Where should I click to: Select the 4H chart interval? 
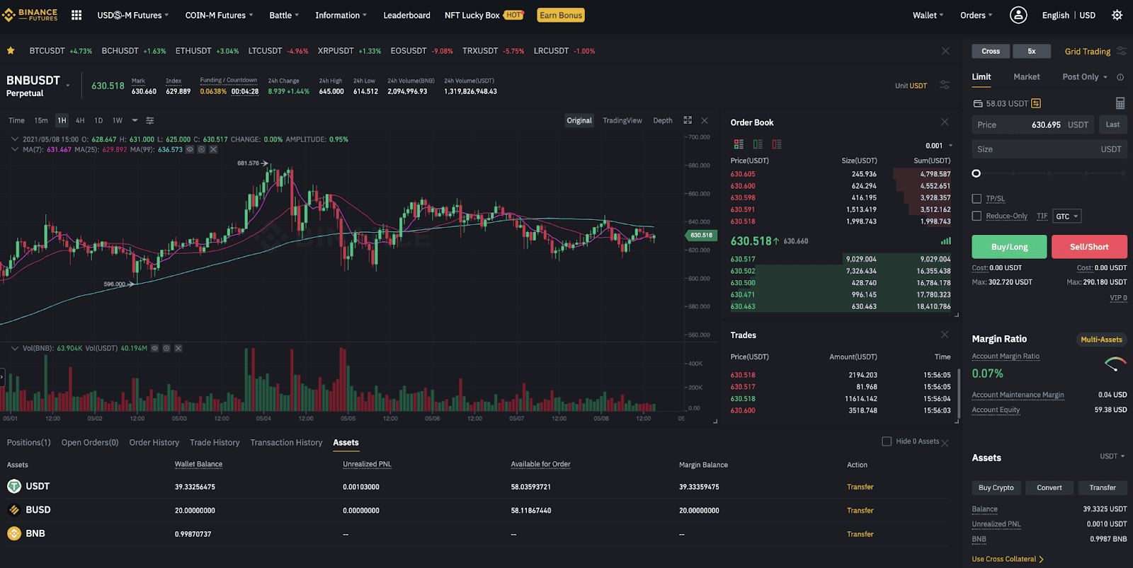coord(80,120)
